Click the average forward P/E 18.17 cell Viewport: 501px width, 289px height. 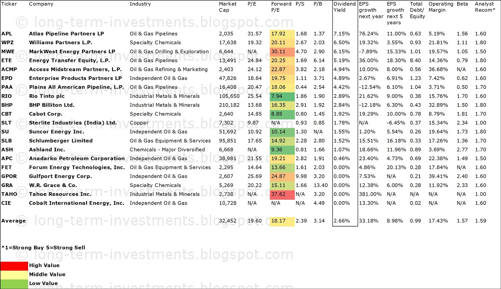[282, 221]
